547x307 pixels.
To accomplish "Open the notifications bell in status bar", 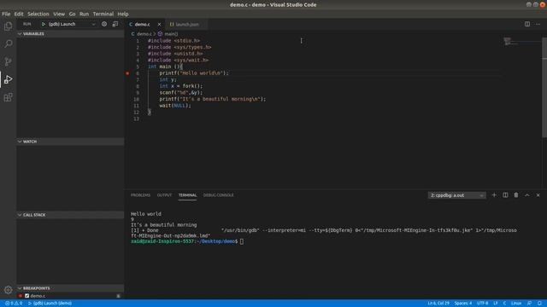I will tap(539, 304).
